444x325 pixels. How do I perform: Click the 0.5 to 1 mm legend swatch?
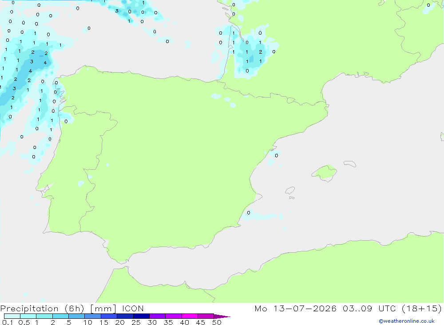(x=28, y=316)
